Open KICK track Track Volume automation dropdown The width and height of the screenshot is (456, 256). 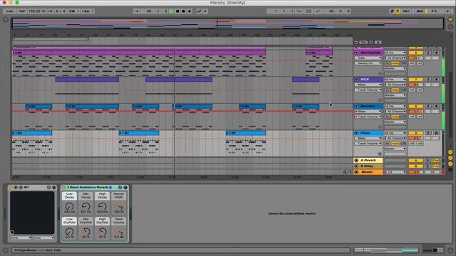pyautogui.click(x=368, y=90)
